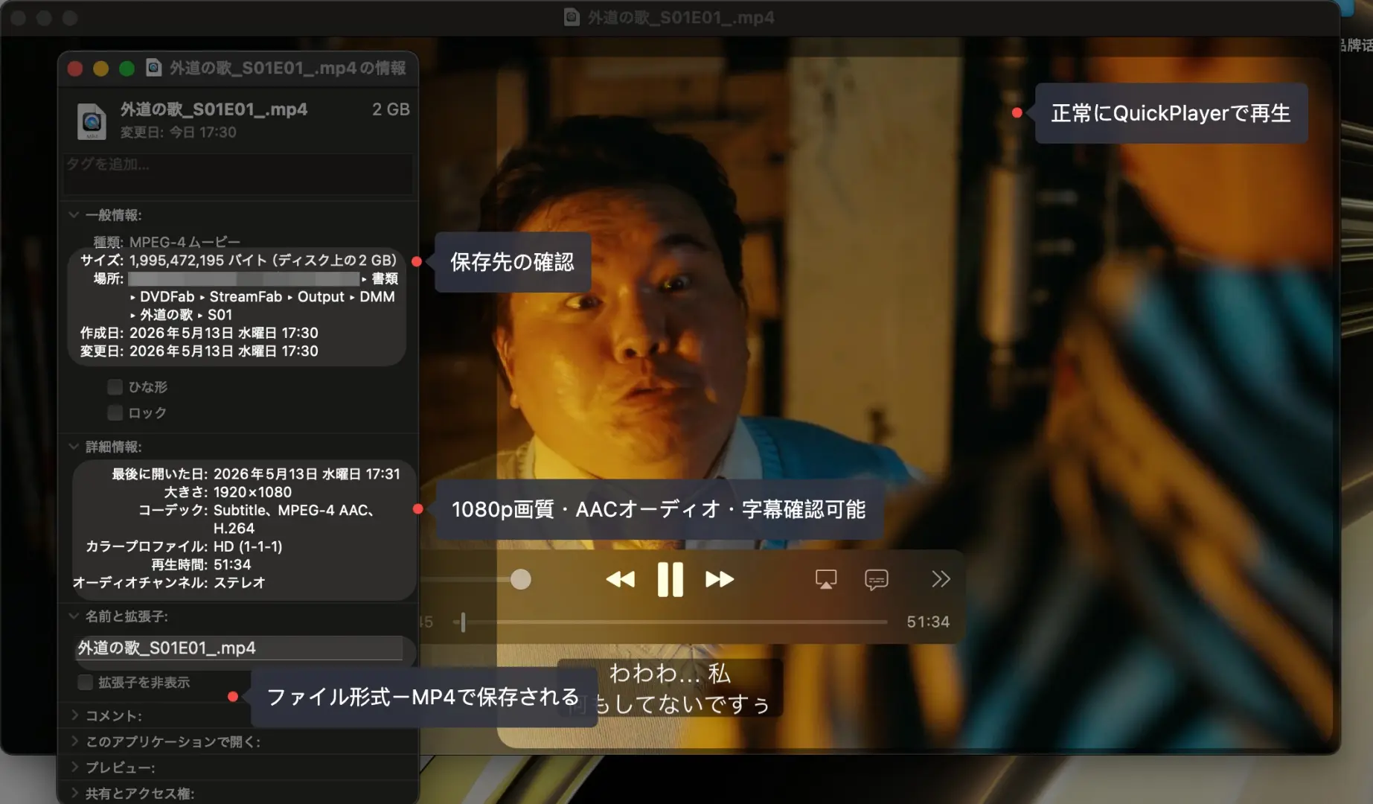Viewport: 1373px width, 804px height.
Task: Click the 書類 folder in the path
Action: 385,278
